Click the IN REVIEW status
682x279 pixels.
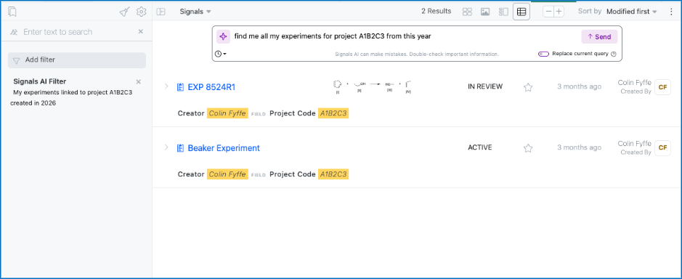coord(485,86)
